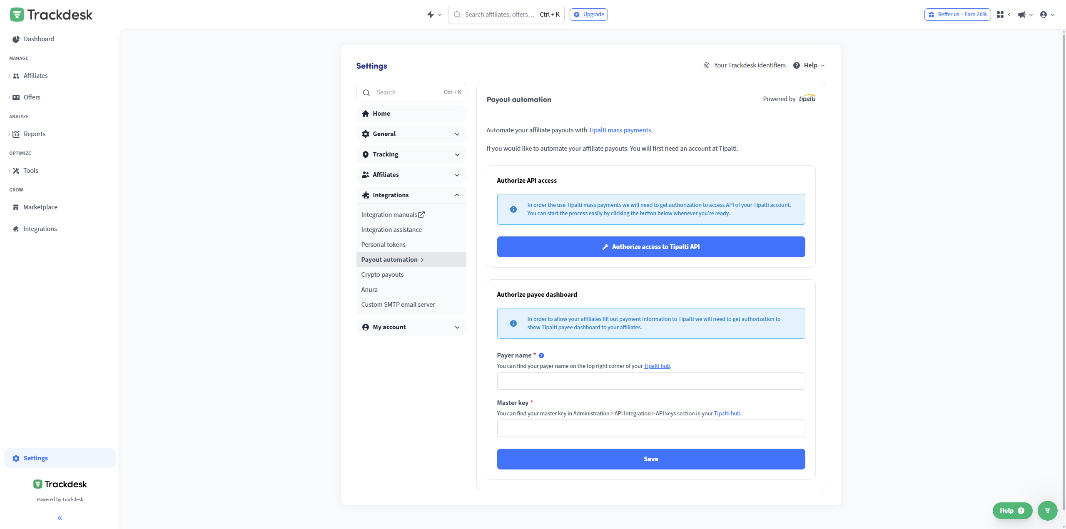Open Integrations from the left sidebar

pos(40,228)
